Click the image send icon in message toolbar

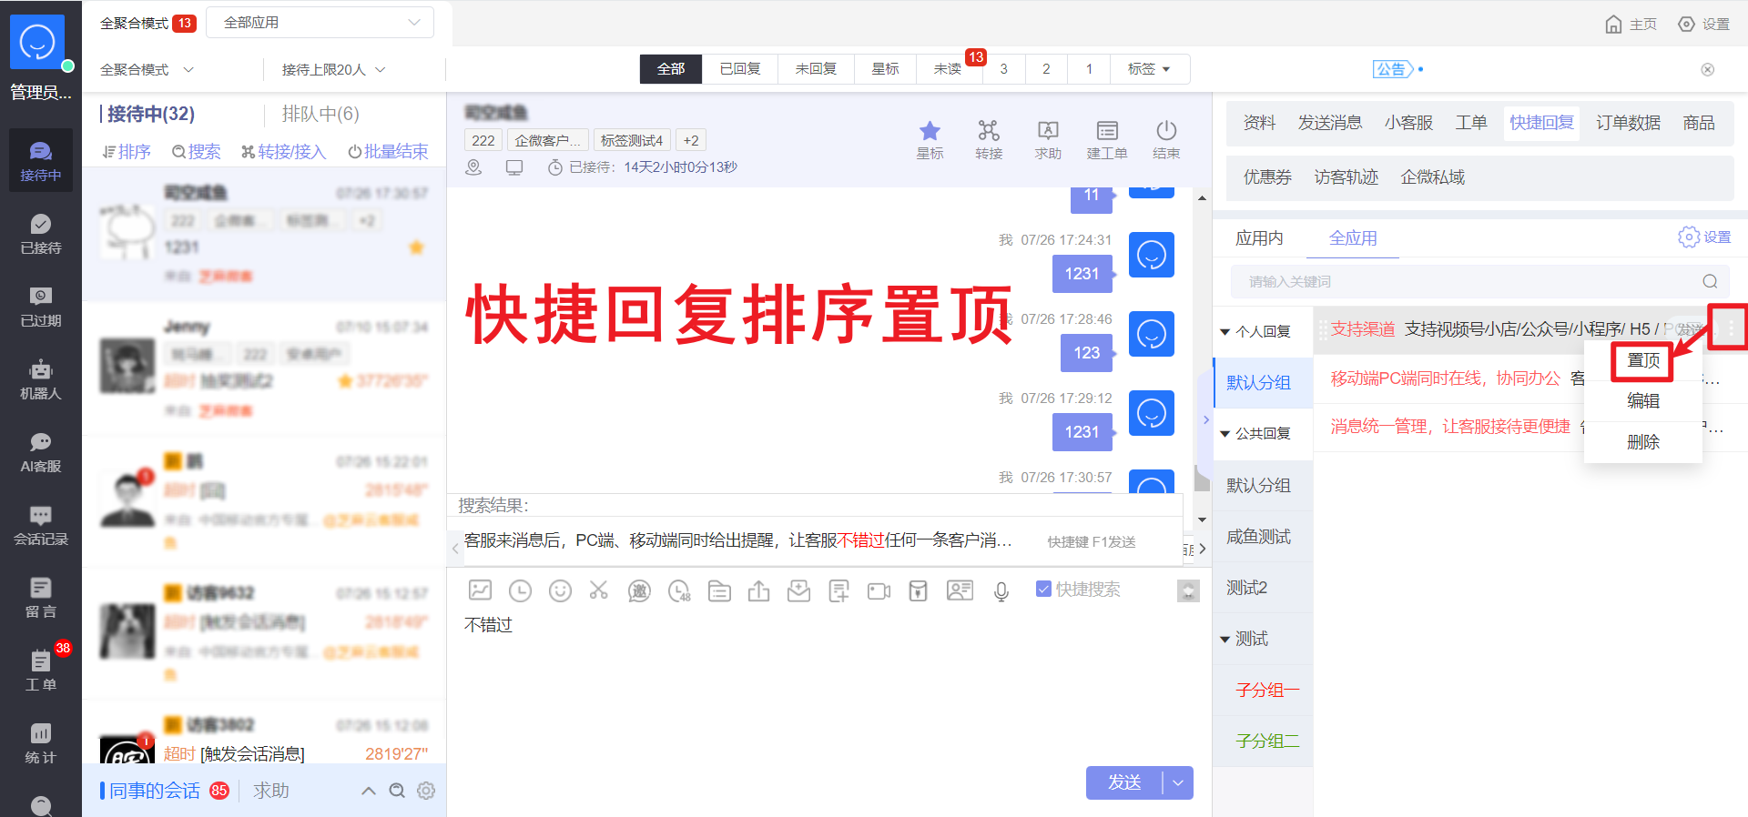pyautogui.click(x=480, y=590)
